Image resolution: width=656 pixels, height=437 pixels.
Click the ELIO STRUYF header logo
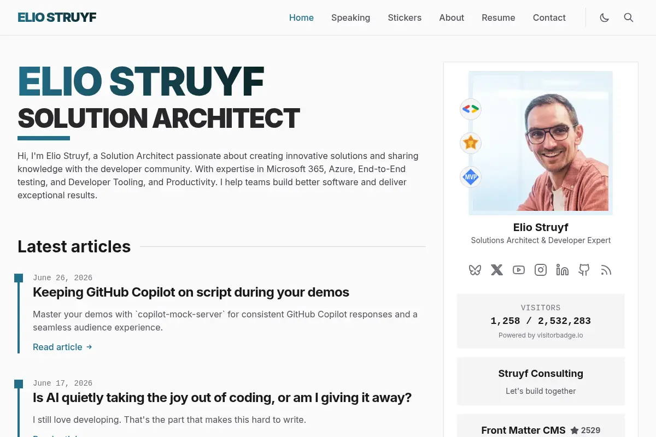pyautogui.click(x=57, y=17)
